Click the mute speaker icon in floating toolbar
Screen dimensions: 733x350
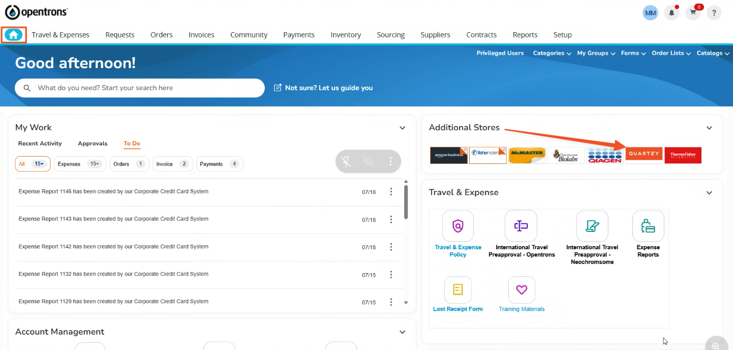[368, 161]
